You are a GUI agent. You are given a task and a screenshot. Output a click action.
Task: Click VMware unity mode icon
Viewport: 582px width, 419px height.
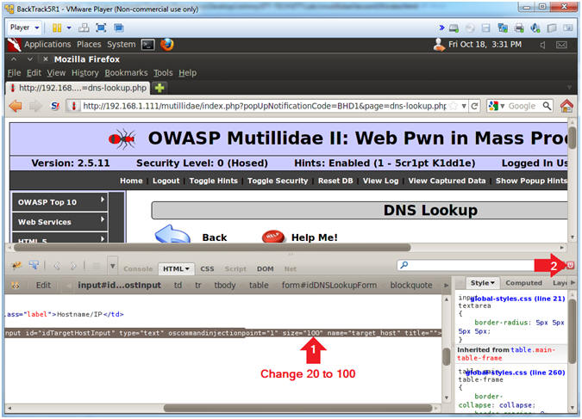[118, 28]
